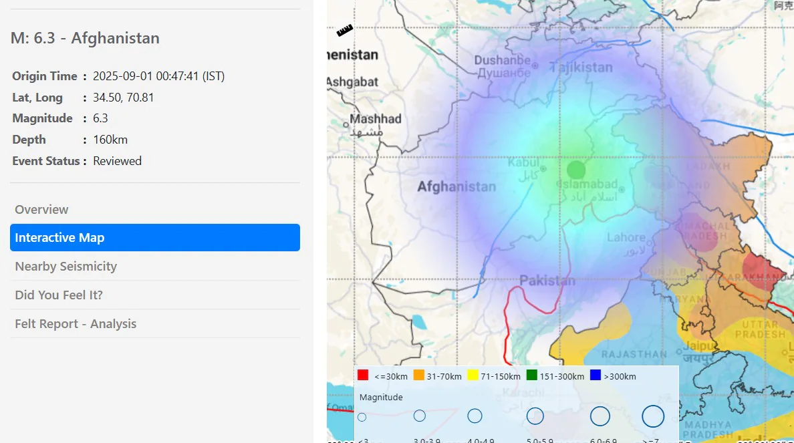This screenshot has height=443, width=794.
Task: Click the Islamabad label on map
Action: tap(587, 184)
